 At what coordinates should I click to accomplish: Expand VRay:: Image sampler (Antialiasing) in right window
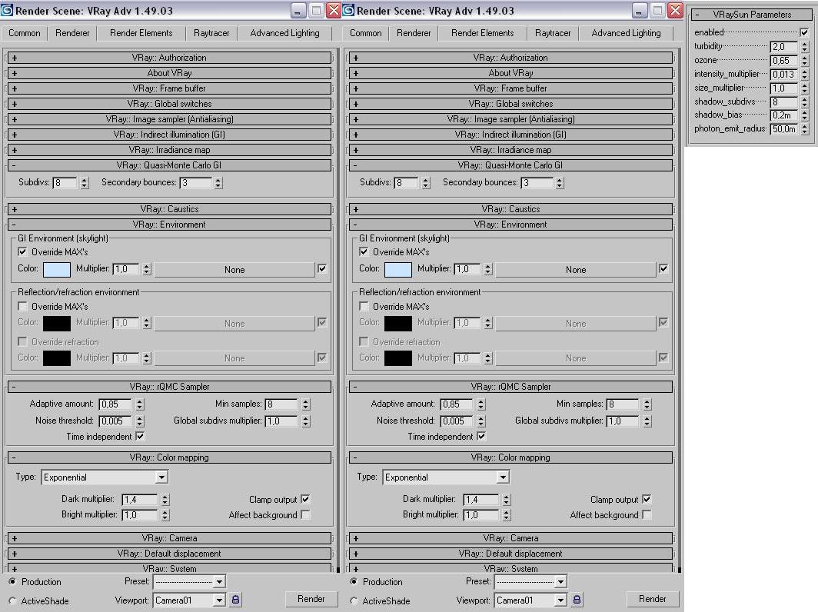click(510, 119)
